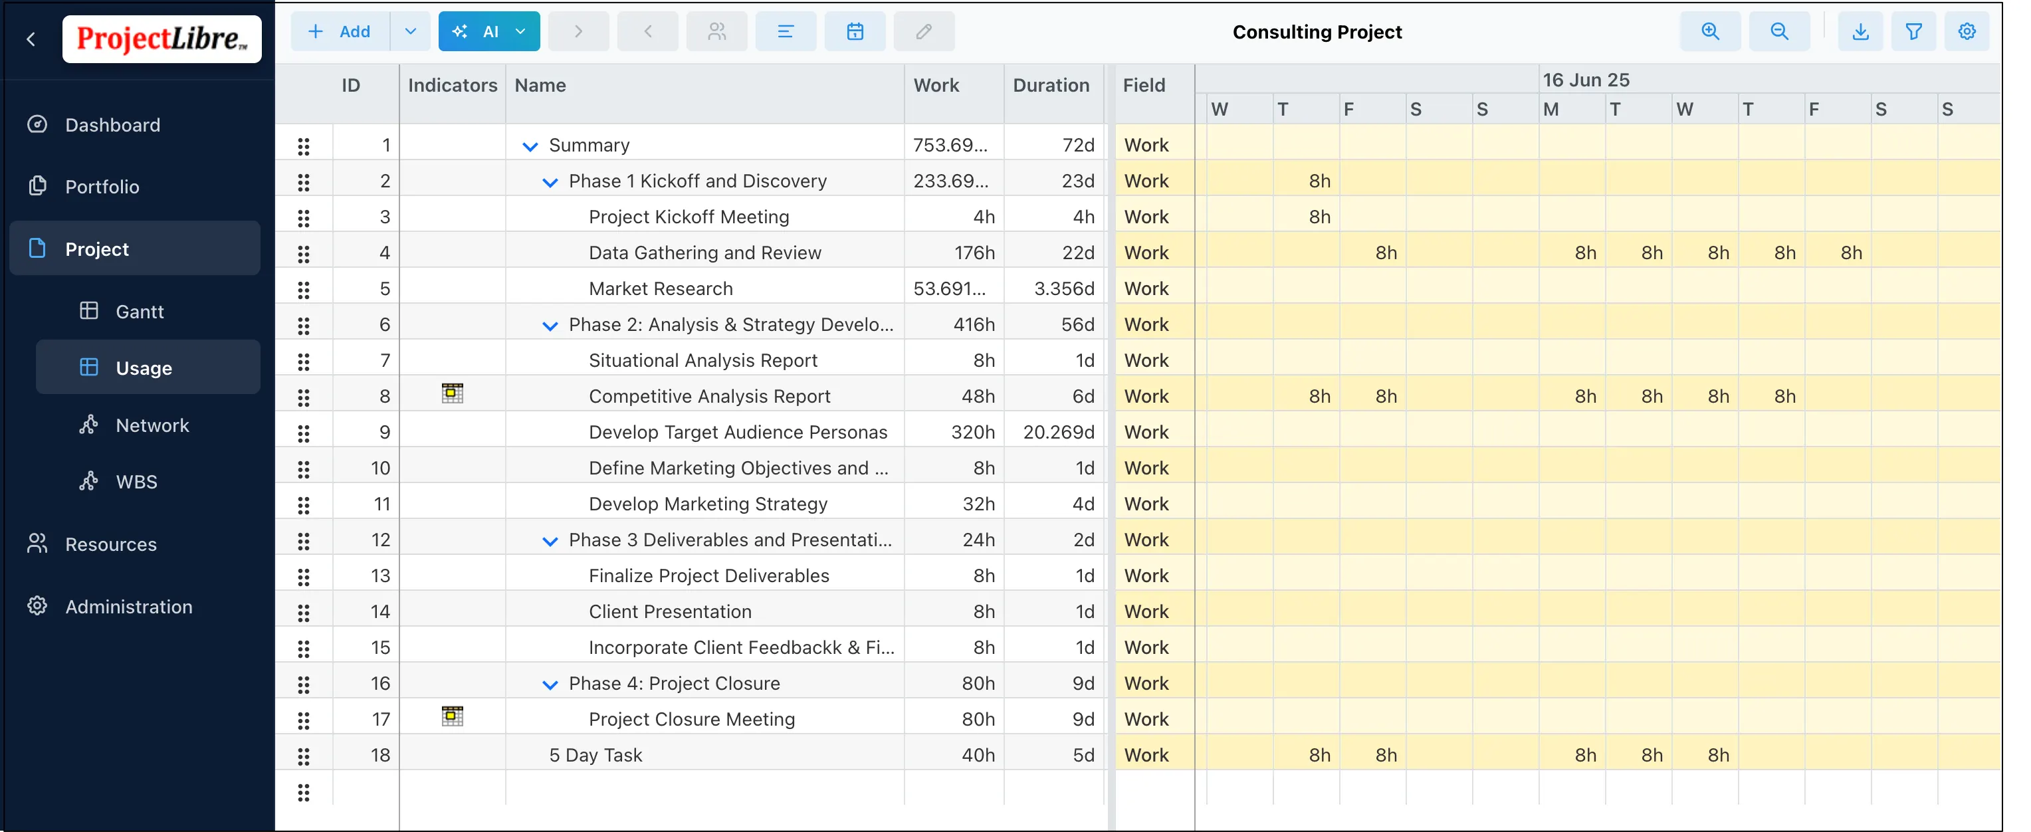Click the outdent task arrow icon

647,31
